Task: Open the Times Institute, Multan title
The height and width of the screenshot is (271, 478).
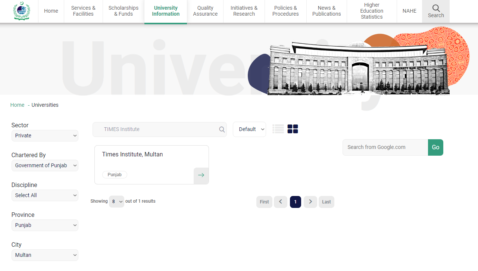Action: 132,155
